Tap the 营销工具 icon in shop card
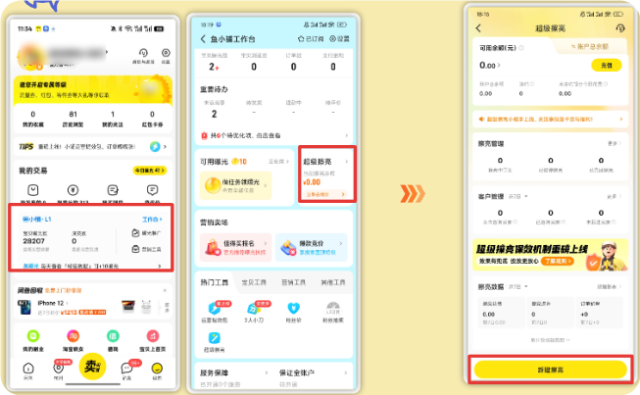The image size is (640, 395). tap(136, 249)
